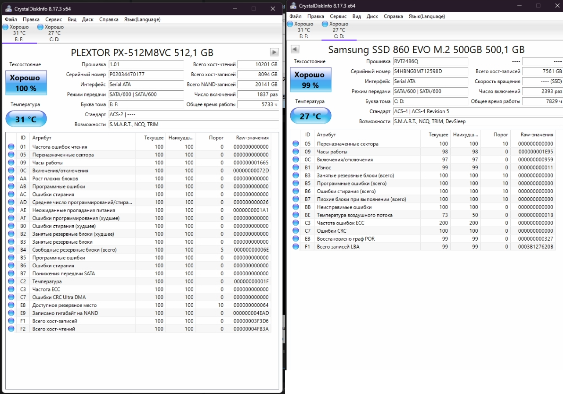Click the status orb for Среднее число программирований row
The height and width of the screenshot is (394, 563).
(x=11, y=202)
